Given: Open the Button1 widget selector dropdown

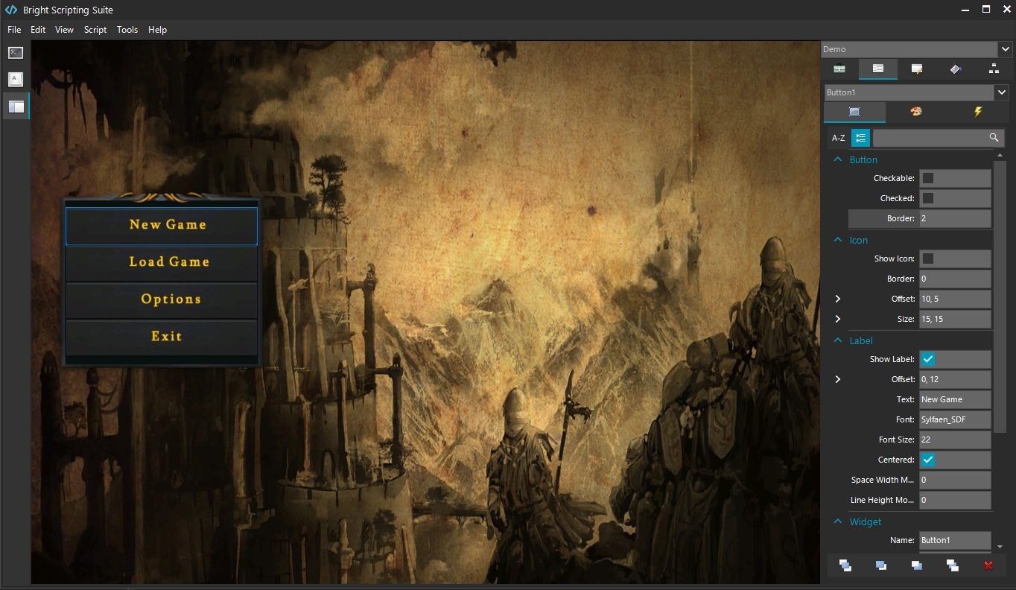Looking at the screenshot, I should [1002, 92].
